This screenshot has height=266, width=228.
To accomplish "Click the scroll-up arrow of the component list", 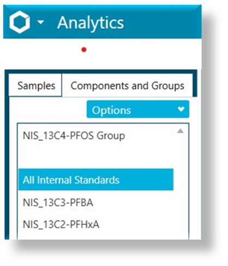I will [x=181, y=131].
